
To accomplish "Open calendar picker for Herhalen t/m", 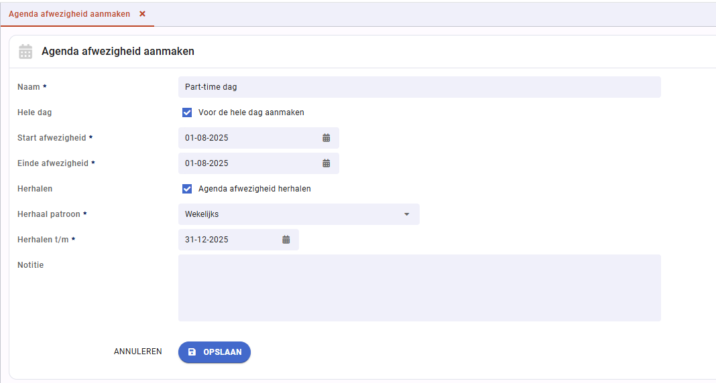I will (286, 240).
